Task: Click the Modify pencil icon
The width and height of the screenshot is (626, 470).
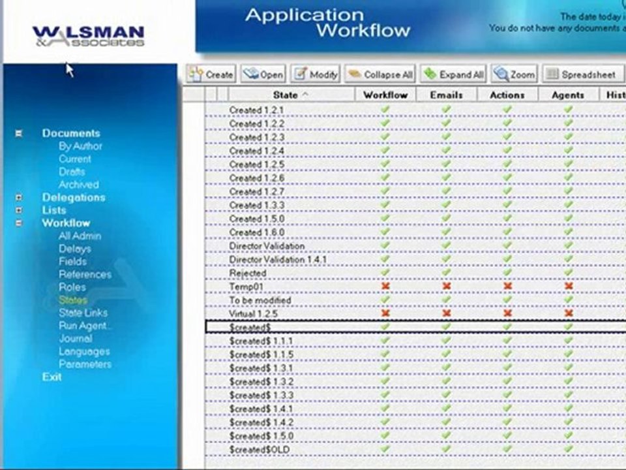Action: click(300, 74)
